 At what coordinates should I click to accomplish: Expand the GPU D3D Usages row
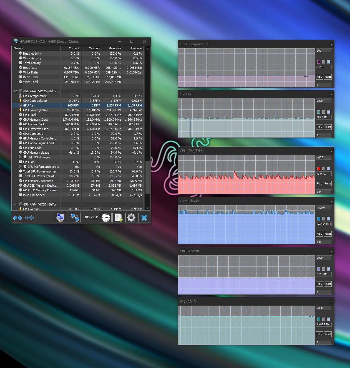point(20,157)
